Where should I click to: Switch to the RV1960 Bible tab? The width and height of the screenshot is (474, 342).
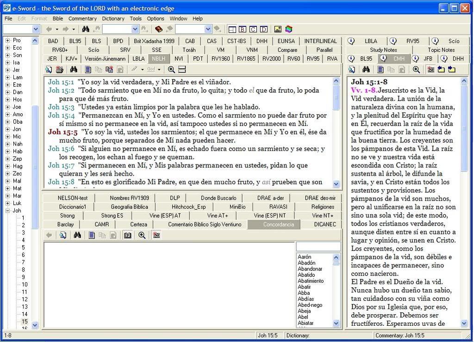tap(220, 59)
